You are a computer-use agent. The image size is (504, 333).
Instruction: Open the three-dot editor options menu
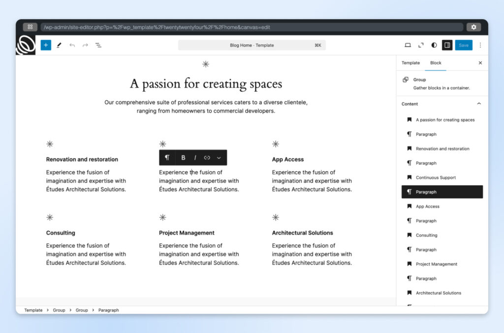point(480,45)
